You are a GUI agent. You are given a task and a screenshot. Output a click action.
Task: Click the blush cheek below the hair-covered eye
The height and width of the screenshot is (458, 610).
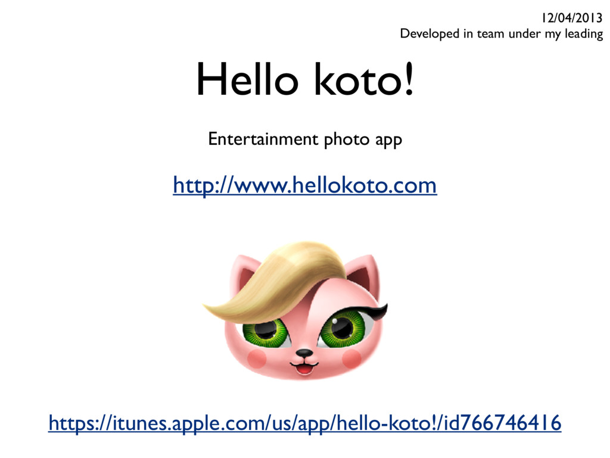coord(257,359)
